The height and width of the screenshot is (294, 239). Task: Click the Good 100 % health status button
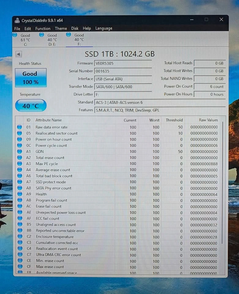(x=31, y=77)
